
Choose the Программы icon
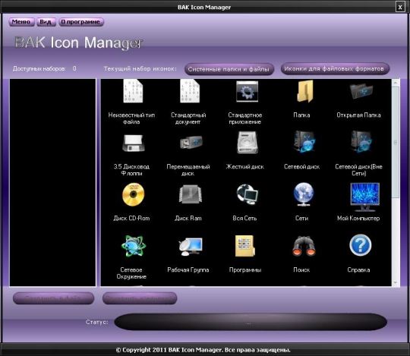tap(245, 246)
